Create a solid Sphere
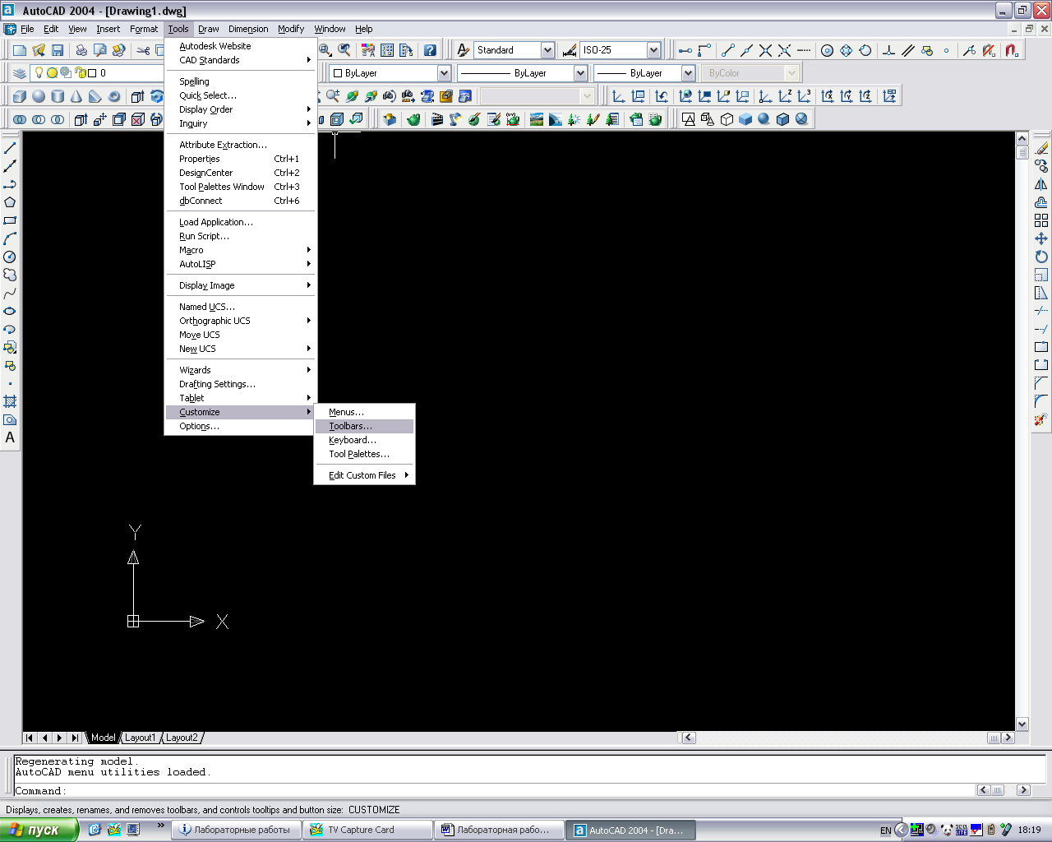Image resolution: width=1052 pixels, height=842 pixels. [x=39, y=96]
